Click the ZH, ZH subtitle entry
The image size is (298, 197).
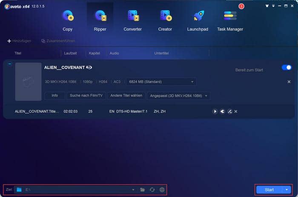(x=160, y=111)
